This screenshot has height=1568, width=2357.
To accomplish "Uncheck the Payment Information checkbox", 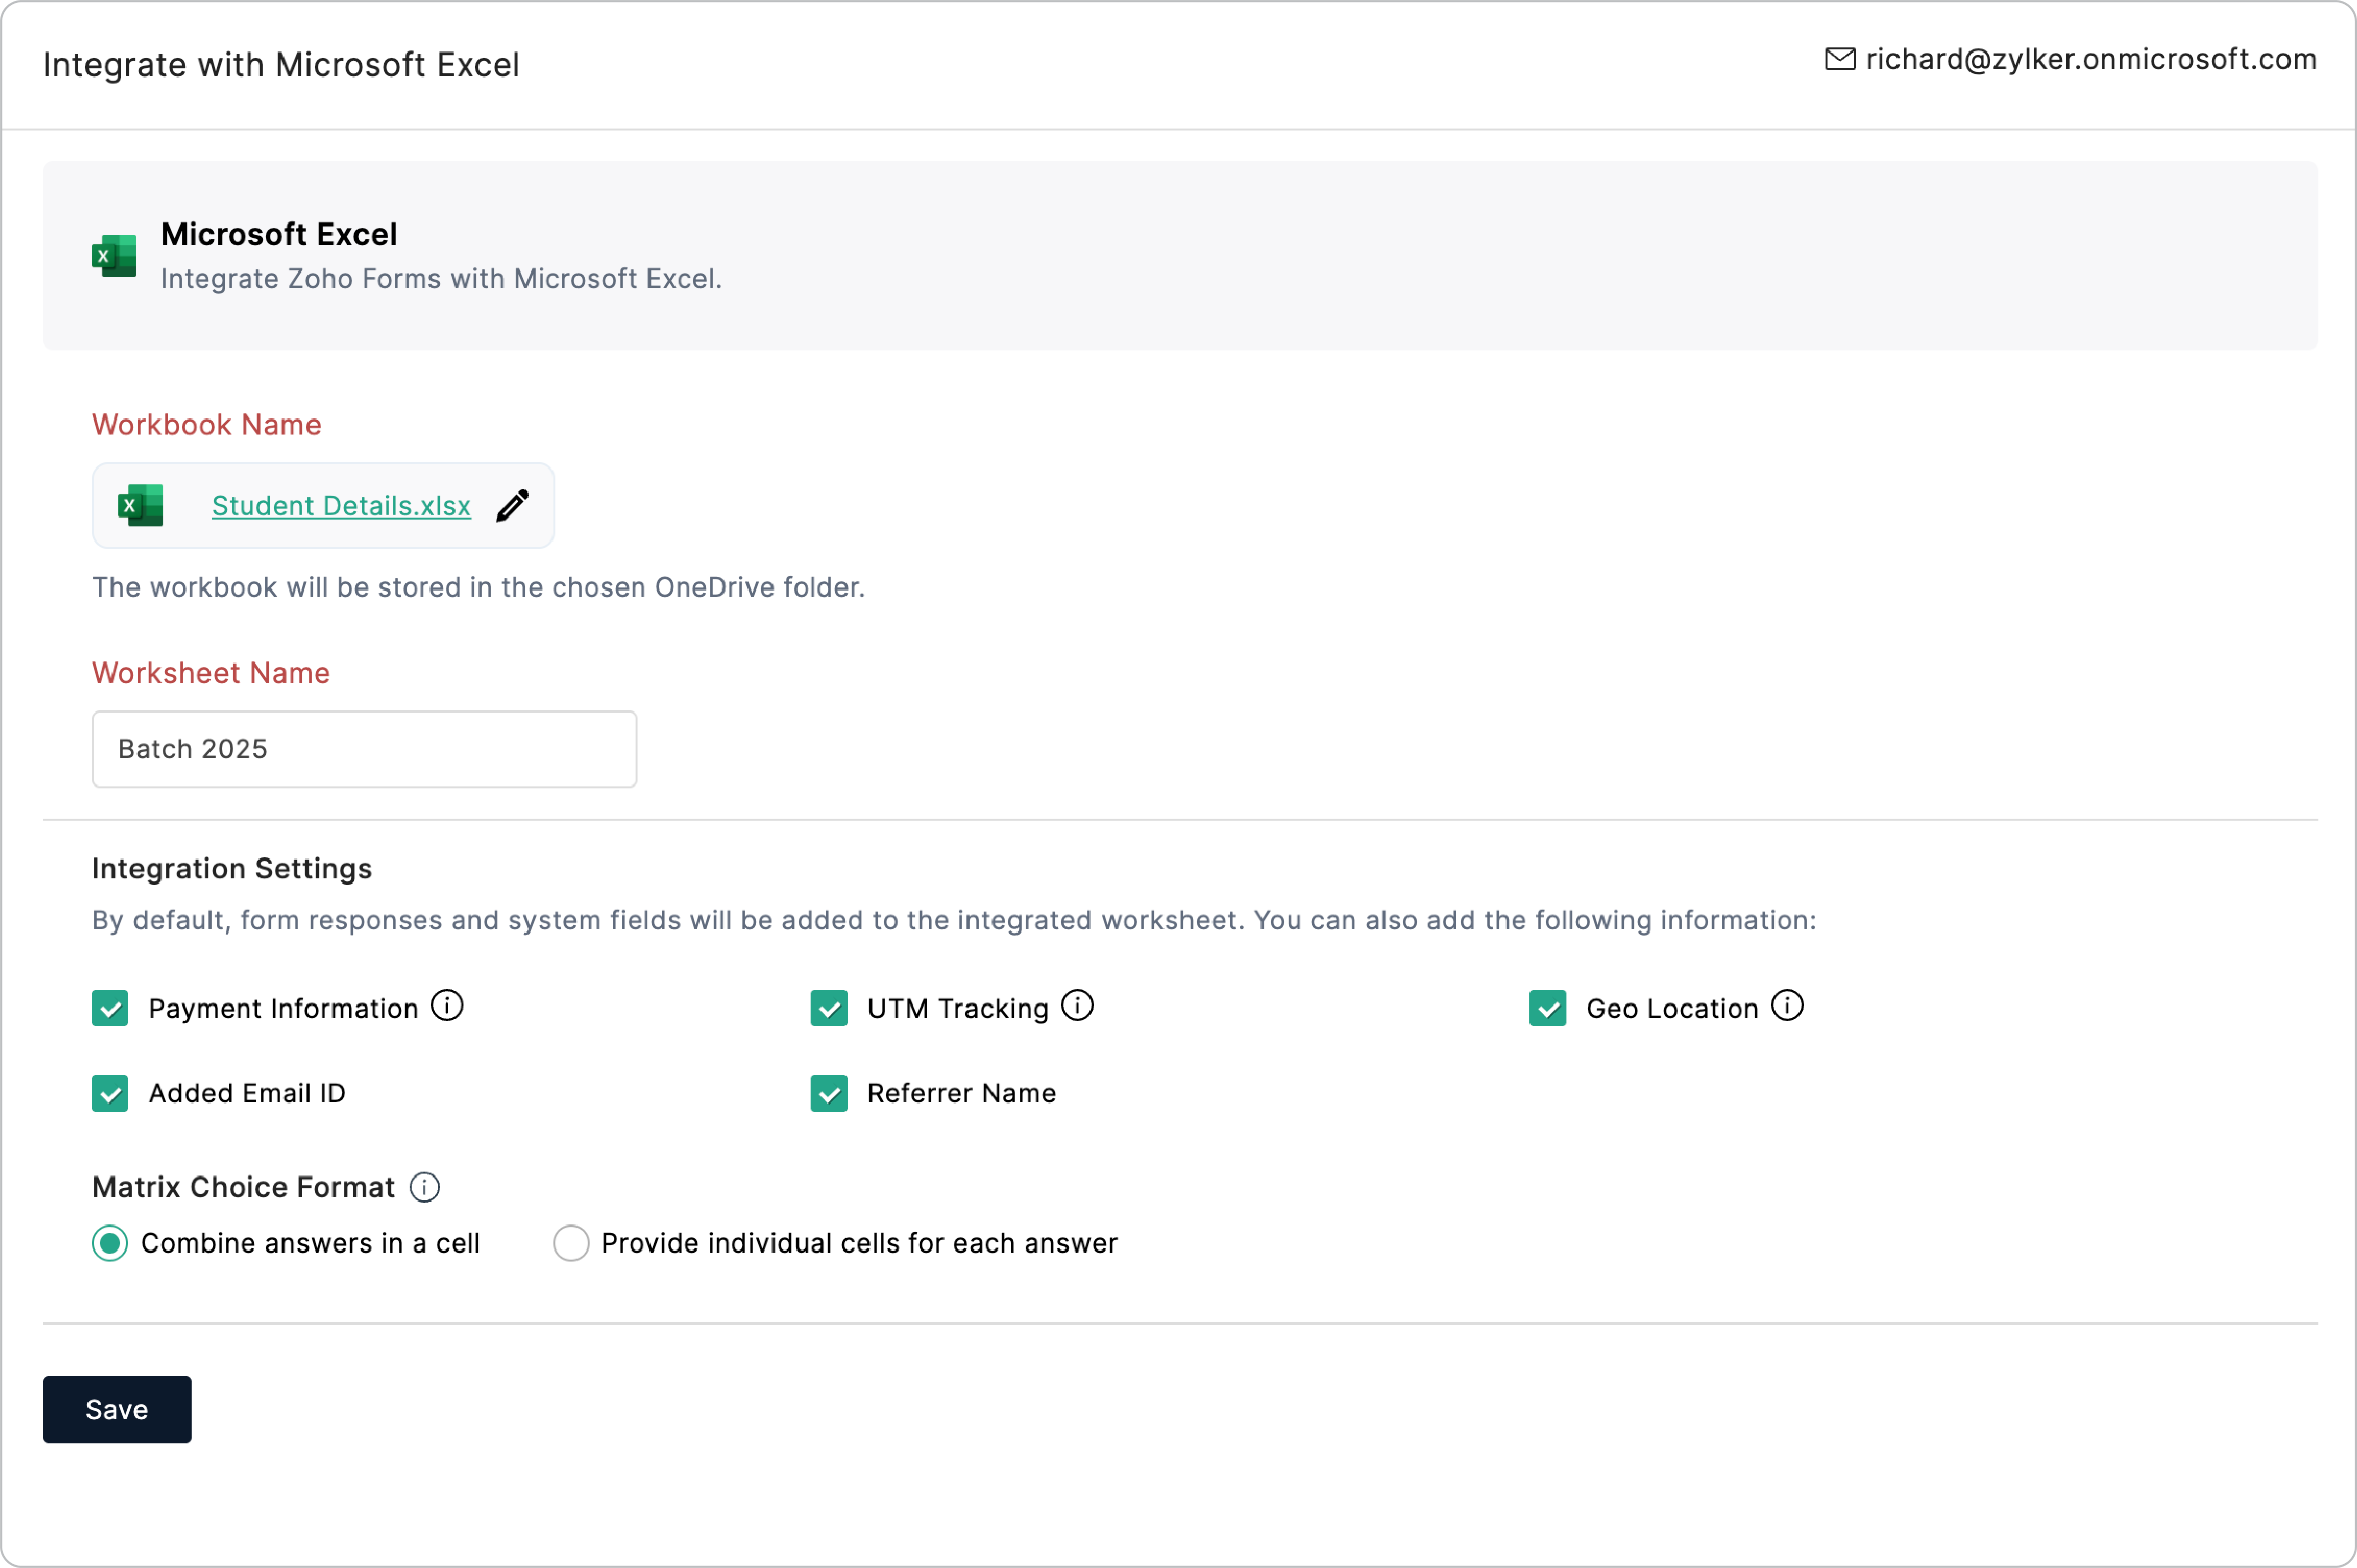I will click(x=110, y=1008).
